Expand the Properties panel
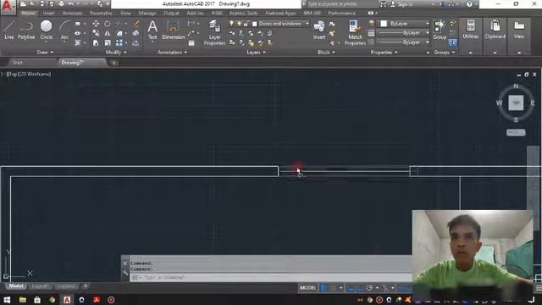 [384, 53]
